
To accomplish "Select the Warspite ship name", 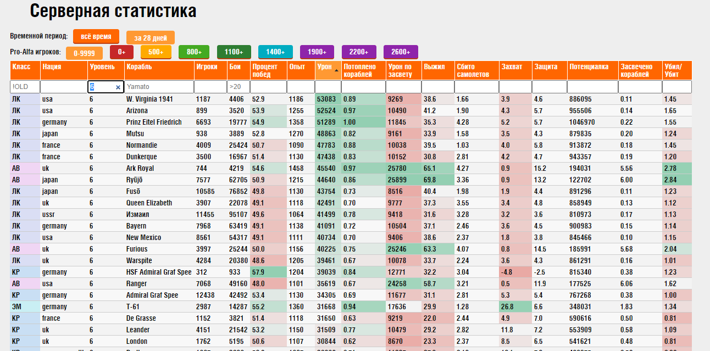I will pos(139,260).
